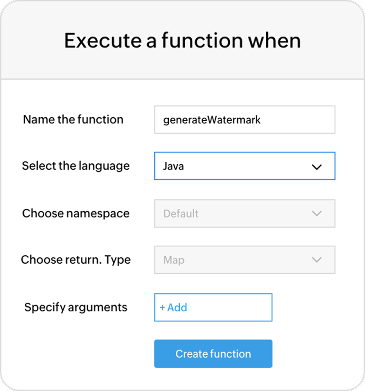
Task: Select the Java value in language field
Action: [x=174, y=166]
